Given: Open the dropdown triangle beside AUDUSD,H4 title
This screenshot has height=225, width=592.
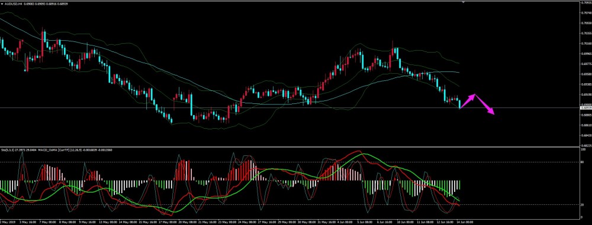Looking at the screenshot, I should coord(2,4).
